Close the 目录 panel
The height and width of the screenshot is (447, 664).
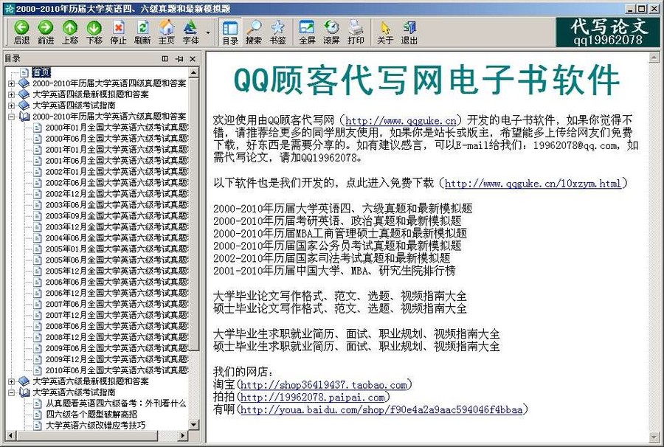(193, 59)
